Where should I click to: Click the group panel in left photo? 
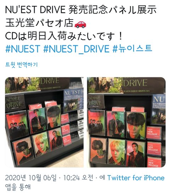tap(17, 125)
